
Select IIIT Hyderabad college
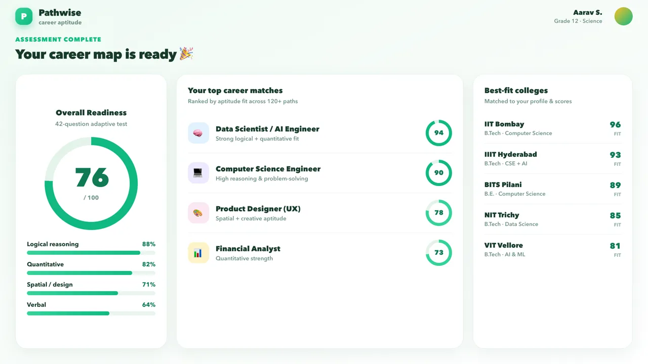[553, 159]
